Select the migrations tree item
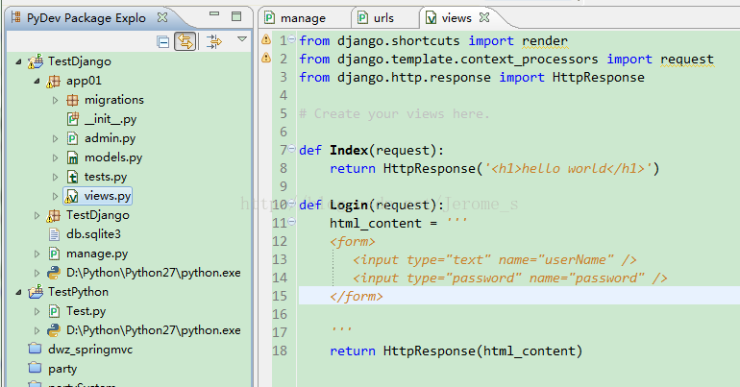The width and height of the screenshot is (740, 387). pos(114,100)
